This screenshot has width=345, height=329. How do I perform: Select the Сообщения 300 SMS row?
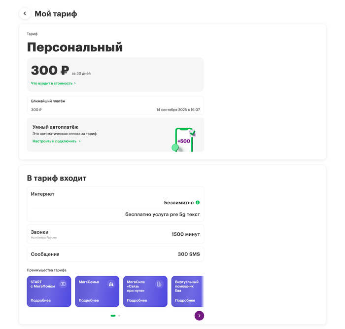point(115,254)
